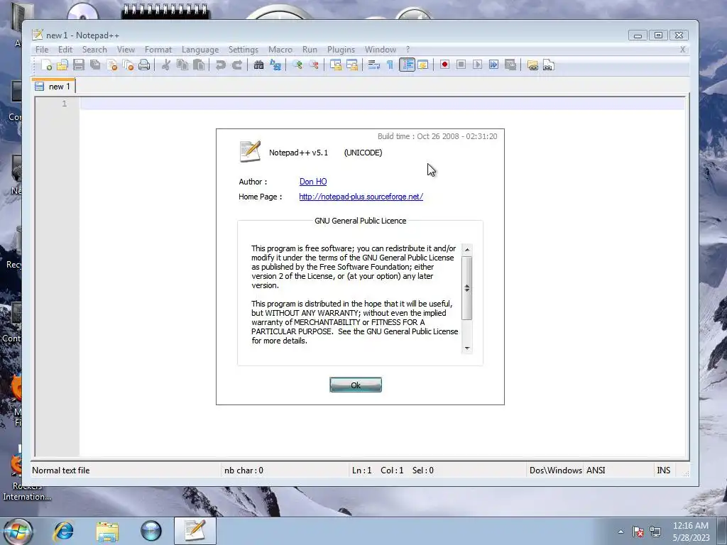Launch Internet Explorer from the taskbar

click(63, 531)
